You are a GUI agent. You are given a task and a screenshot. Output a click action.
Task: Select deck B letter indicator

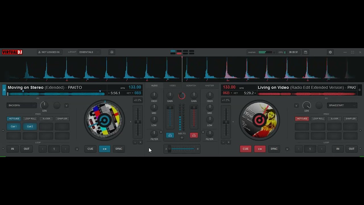pyautogui.click(x=359, y=90)
